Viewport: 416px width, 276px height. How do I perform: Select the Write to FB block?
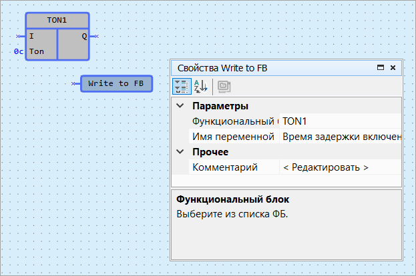116,83
